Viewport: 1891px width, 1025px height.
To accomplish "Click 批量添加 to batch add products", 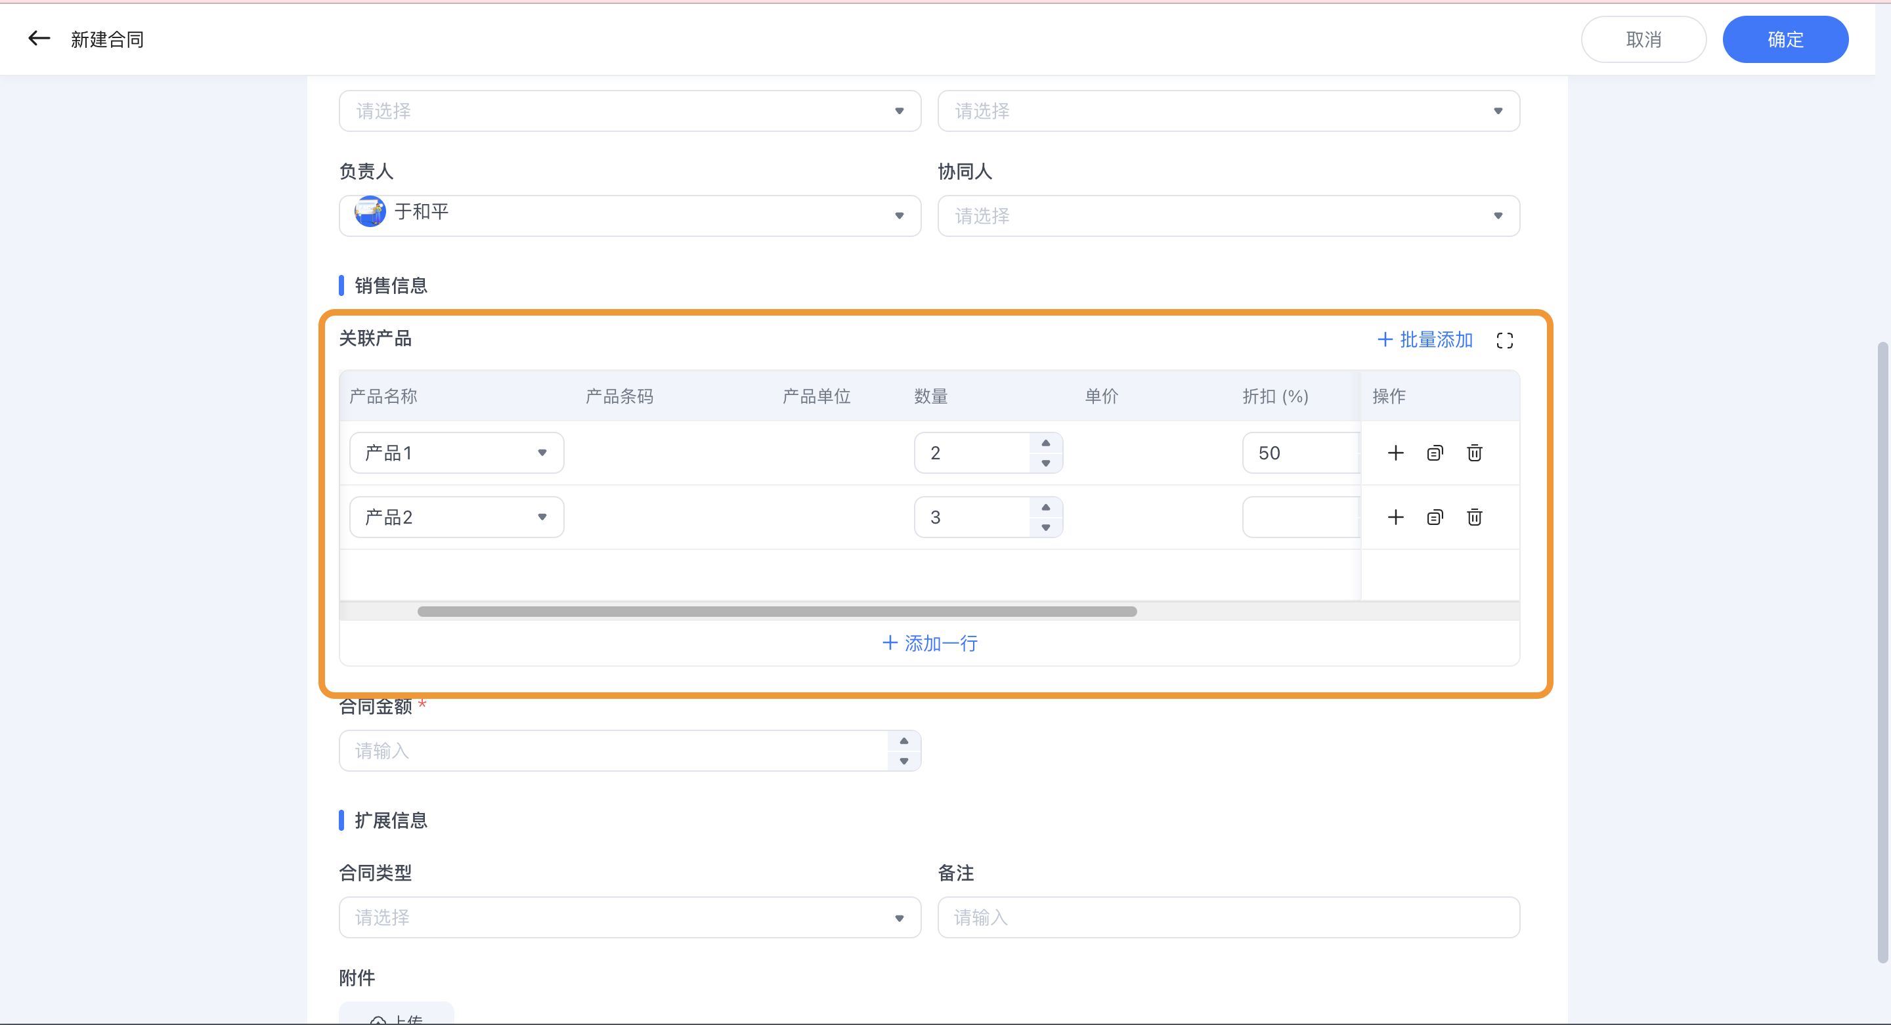I will point(1425,340).
